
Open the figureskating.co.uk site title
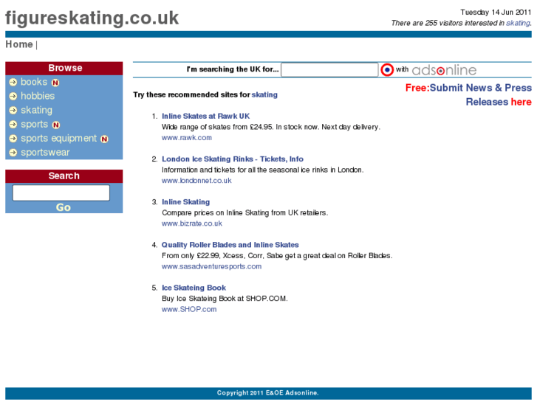(92, 18)
